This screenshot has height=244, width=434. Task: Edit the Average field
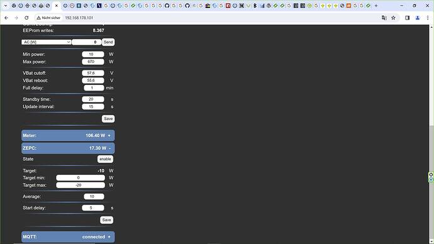click(94, 196)
